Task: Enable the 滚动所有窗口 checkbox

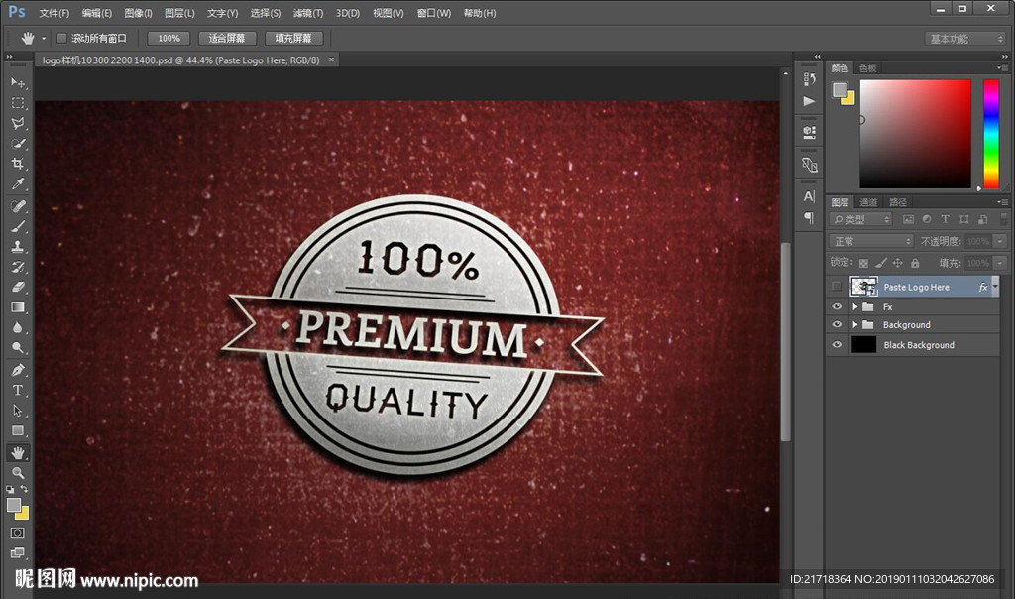Action: (61, 39)
